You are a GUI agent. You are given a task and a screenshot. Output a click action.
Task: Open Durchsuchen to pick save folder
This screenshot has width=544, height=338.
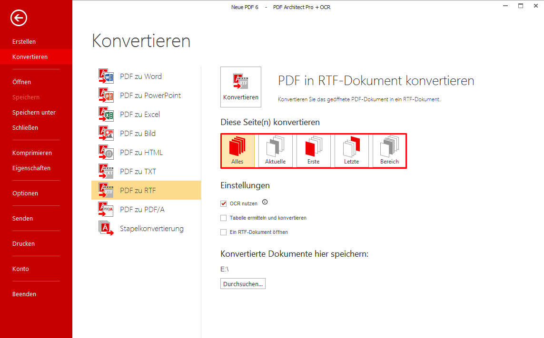[243, 283]
